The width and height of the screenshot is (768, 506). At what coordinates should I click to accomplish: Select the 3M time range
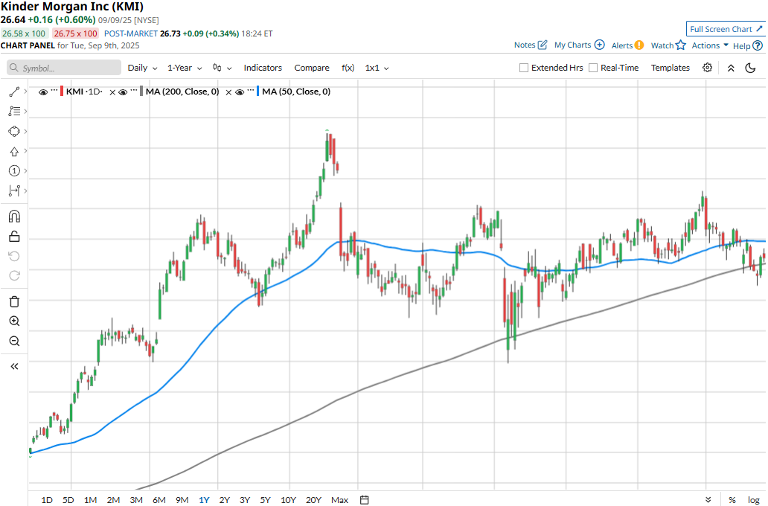pos(136,499)
